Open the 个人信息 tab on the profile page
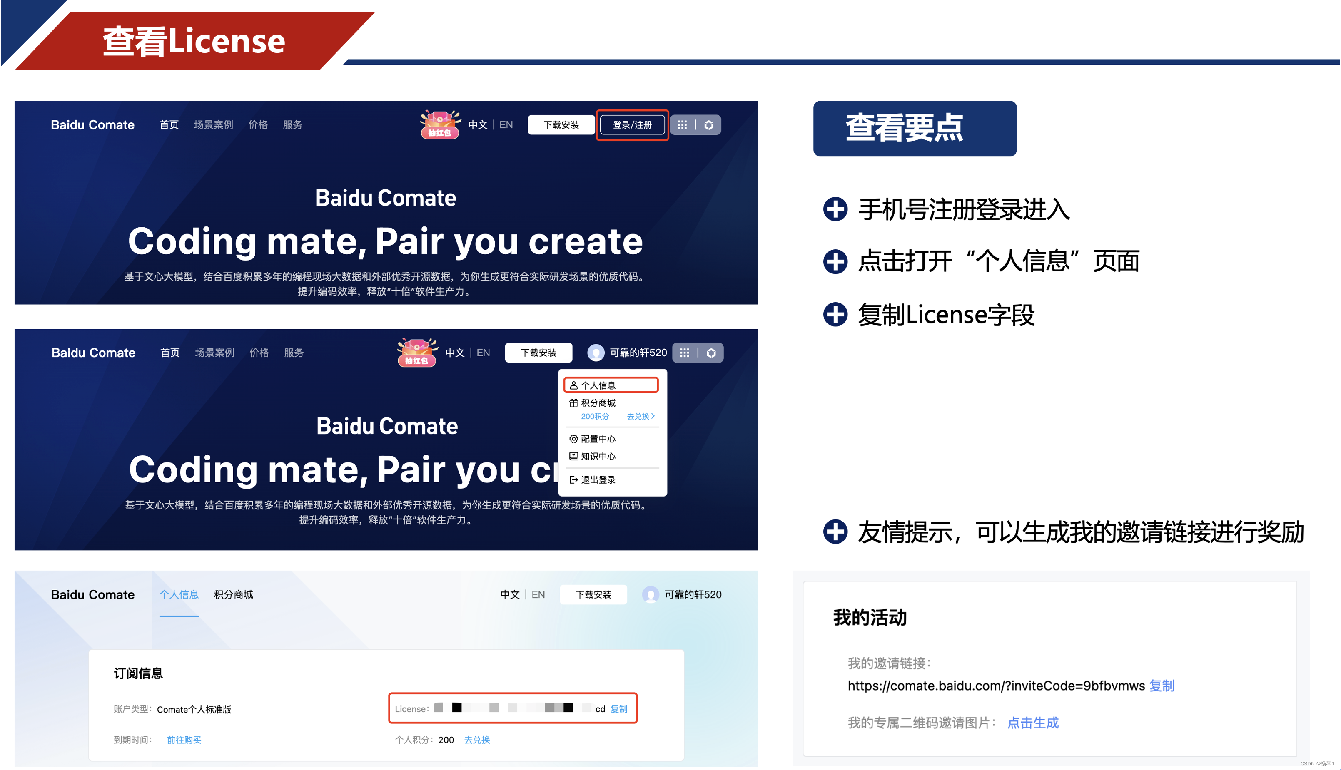Screen dimensions: 1341x770 [x=179, y=594]
